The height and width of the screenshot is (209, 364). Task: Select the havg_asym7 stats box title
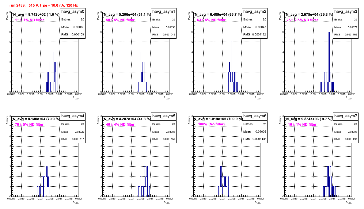click(x=346, y=116)
